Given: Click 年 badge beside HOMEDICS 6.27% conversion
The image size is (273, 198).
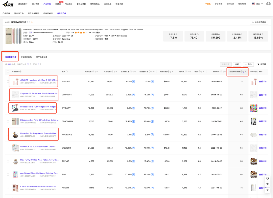Looking at the screenshot, I should tap(152, 135).
